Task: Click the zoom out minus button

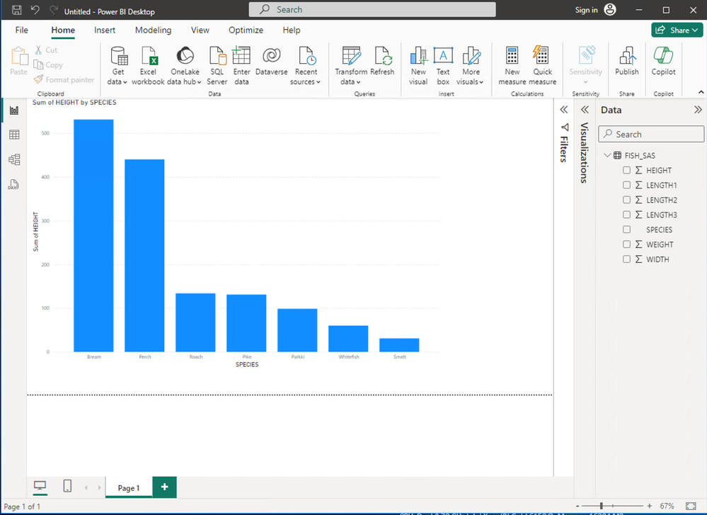Action: pos(577,506)
